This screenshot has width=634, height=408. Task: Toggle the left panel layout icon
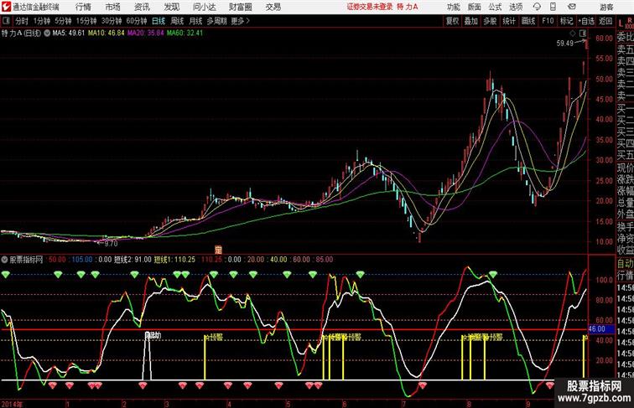point(6,21)
